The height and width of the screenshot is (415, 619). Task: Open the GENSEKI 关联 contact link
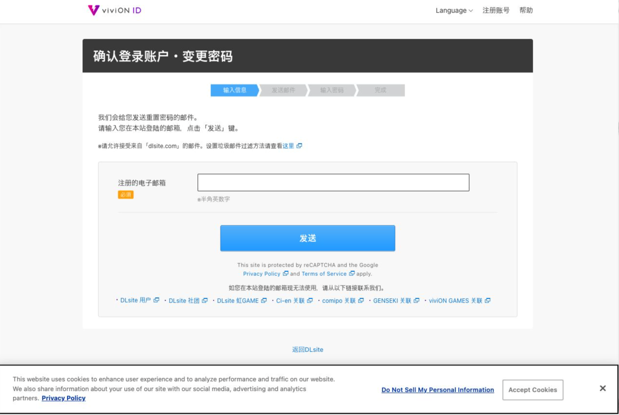[396, 301]
